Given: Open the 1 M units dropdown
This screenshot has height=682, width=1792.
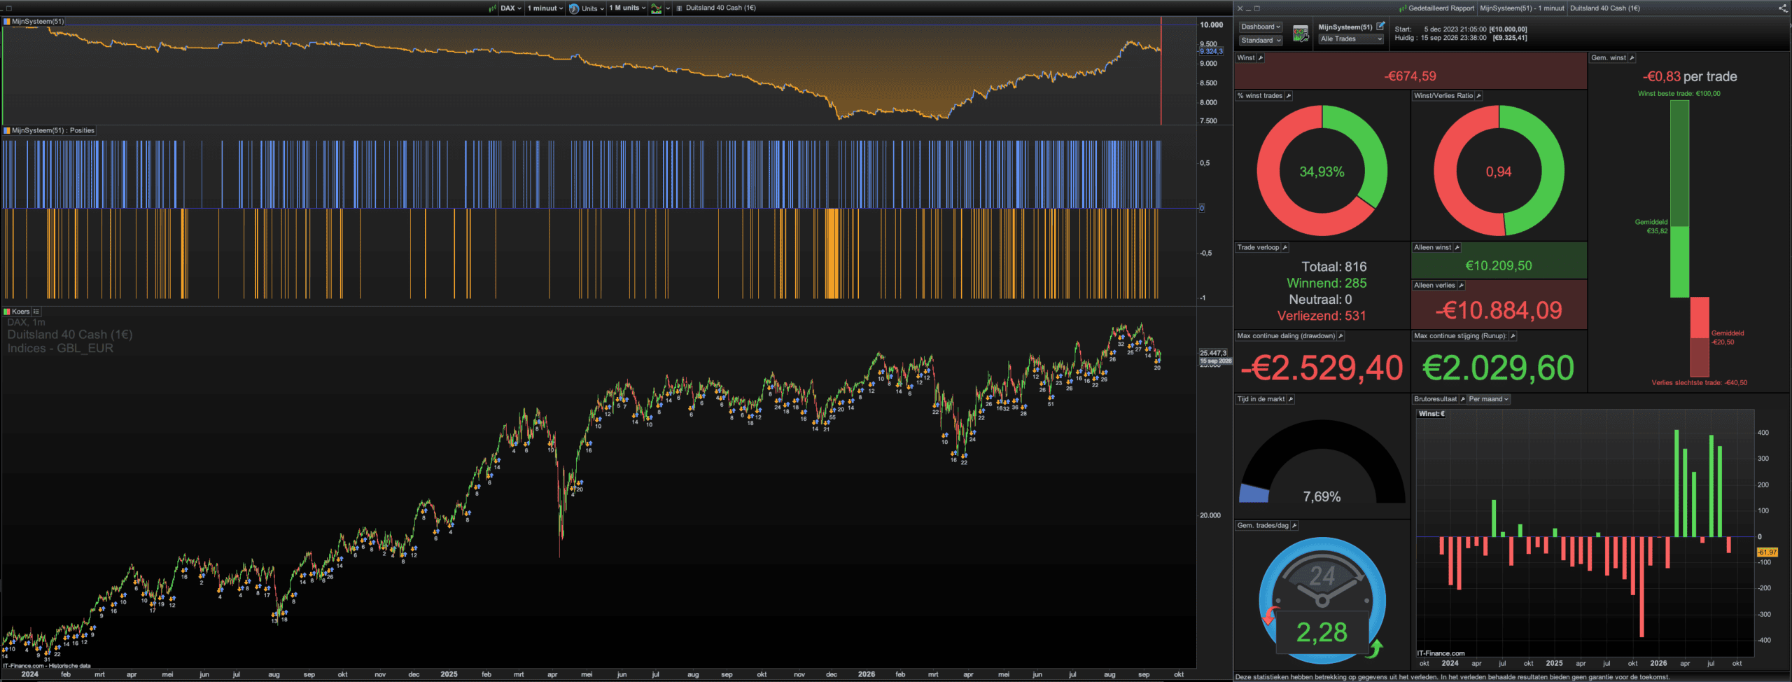Looking at the screenshot, I should [627, 8].
